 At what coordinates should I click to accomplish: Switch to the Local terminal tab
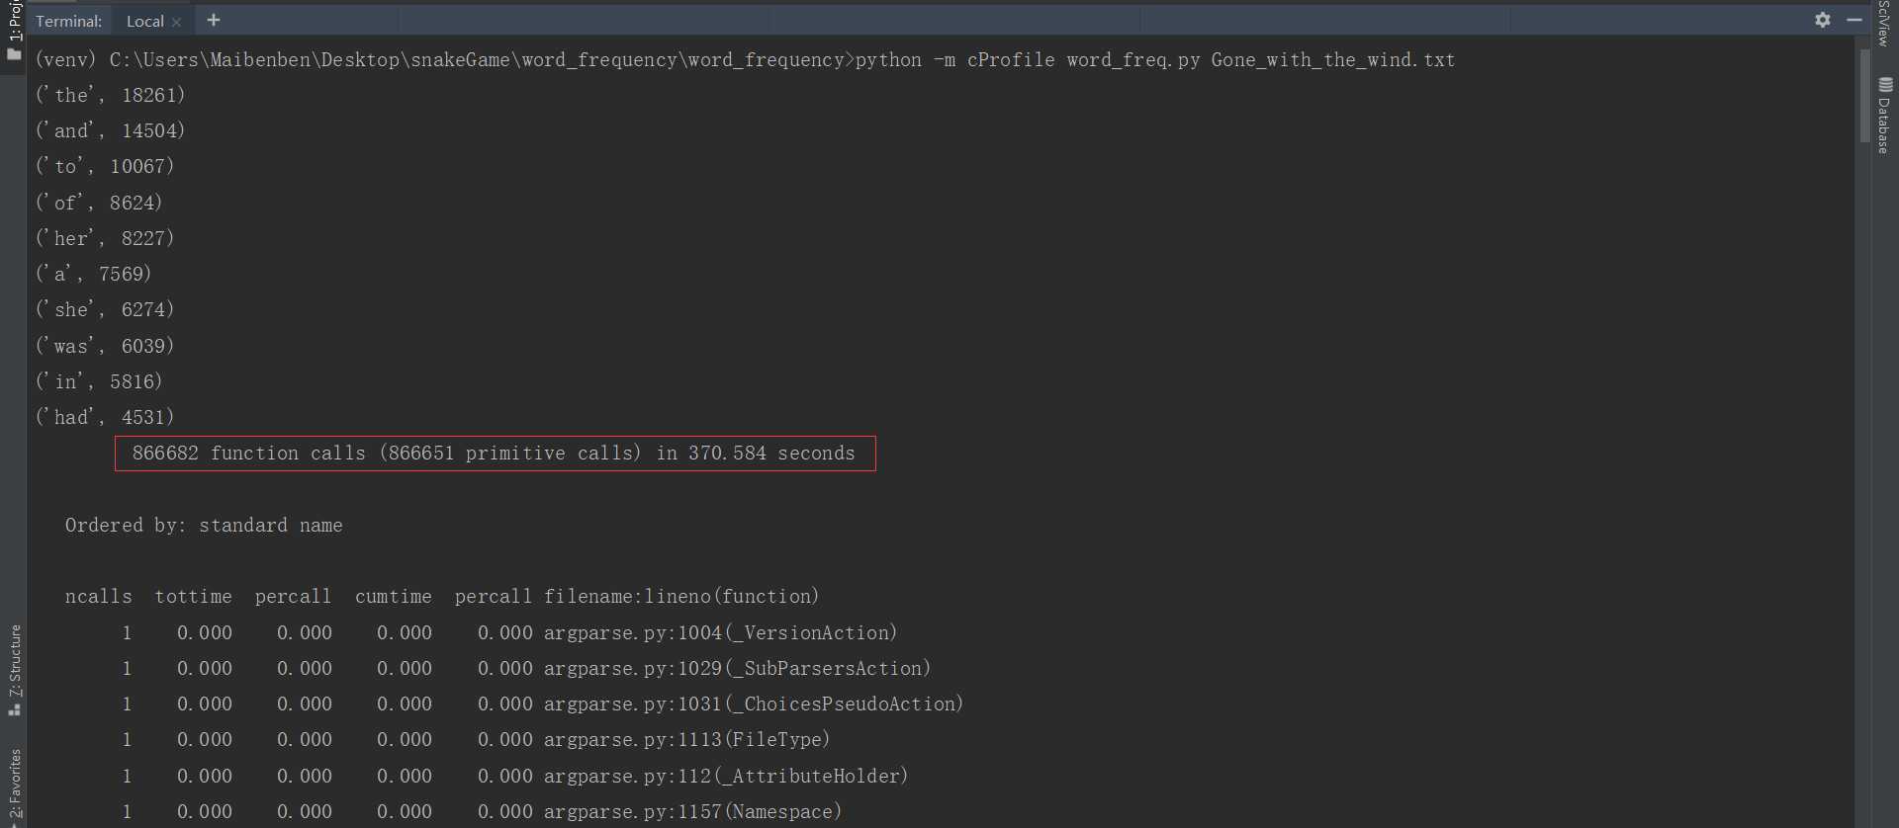(x=145, y=21)
